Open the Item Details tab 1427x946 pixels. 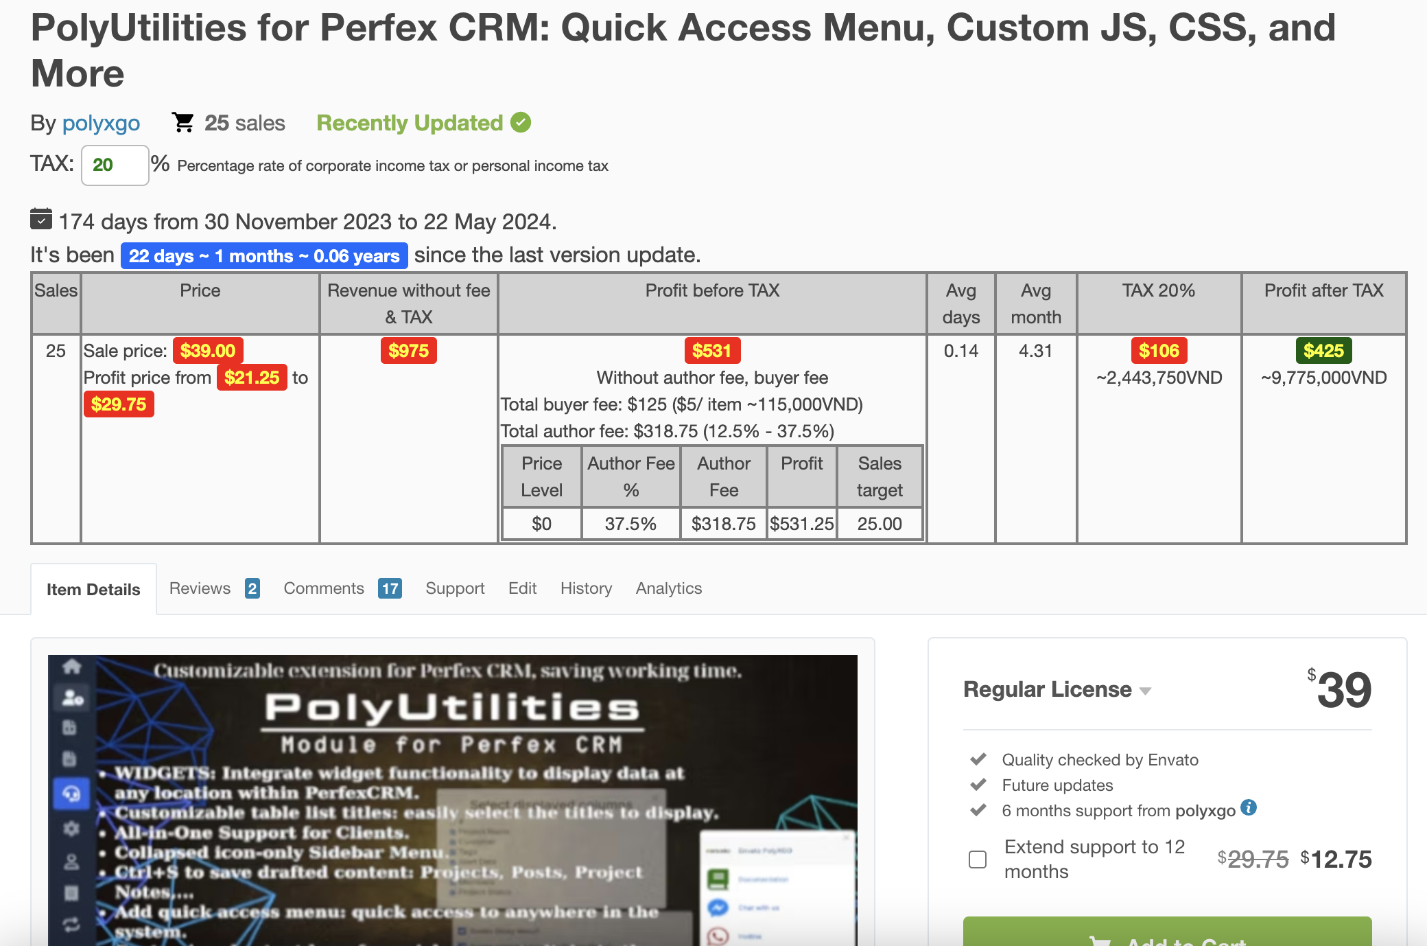[x=93, y=589]
